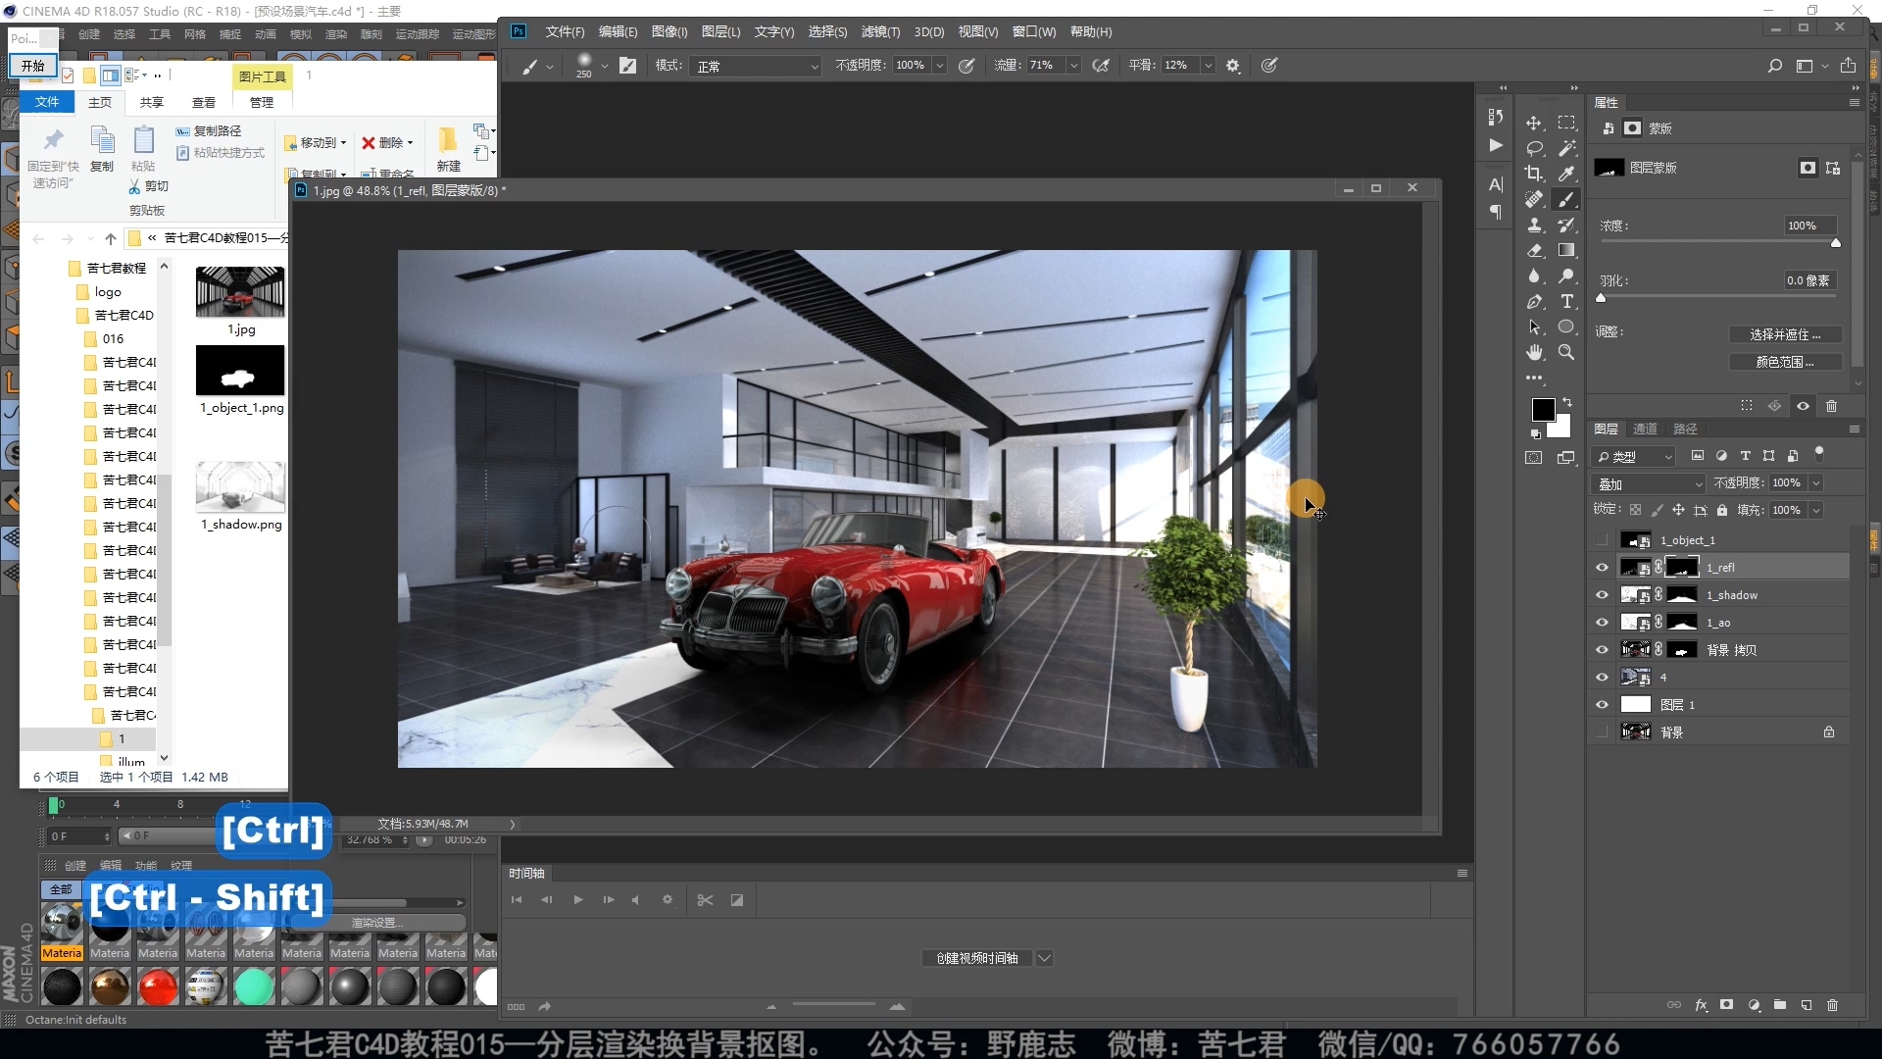The height and width of the screenshot is (1059, 1882).
Task: Switch to the 通道 channels tab
Action: [1645, 429]
